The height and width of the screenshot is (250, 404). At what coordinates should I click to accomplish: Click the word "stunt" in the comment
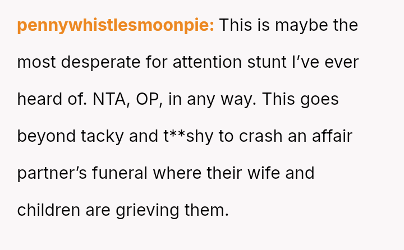(266, 62)
